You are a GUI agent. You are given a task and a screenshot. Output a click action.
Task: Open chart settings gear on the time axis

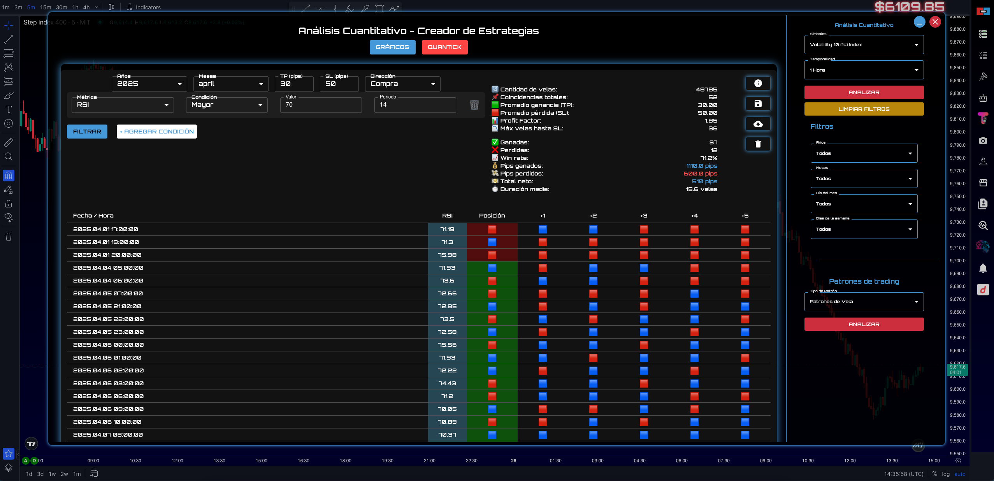coord(959,460)
